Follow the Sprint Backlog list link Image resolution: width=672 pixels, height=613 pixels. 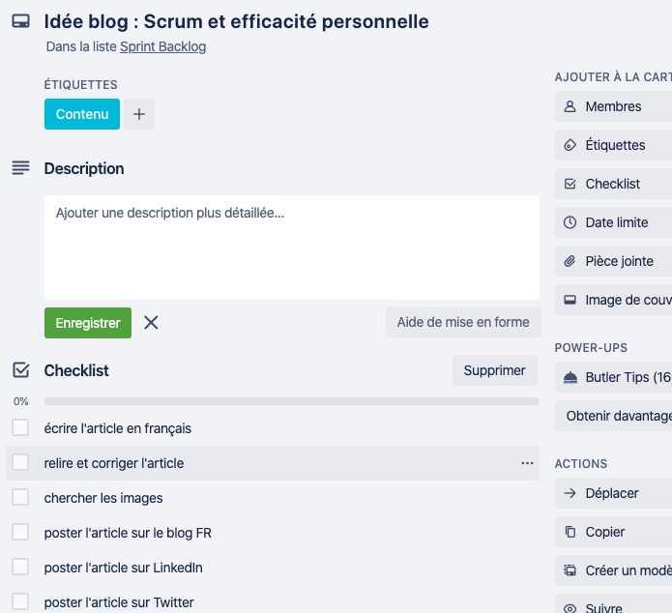[x=162, y=46]
